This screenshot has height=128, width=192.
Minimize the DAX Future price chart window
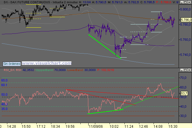pos(182,2)
